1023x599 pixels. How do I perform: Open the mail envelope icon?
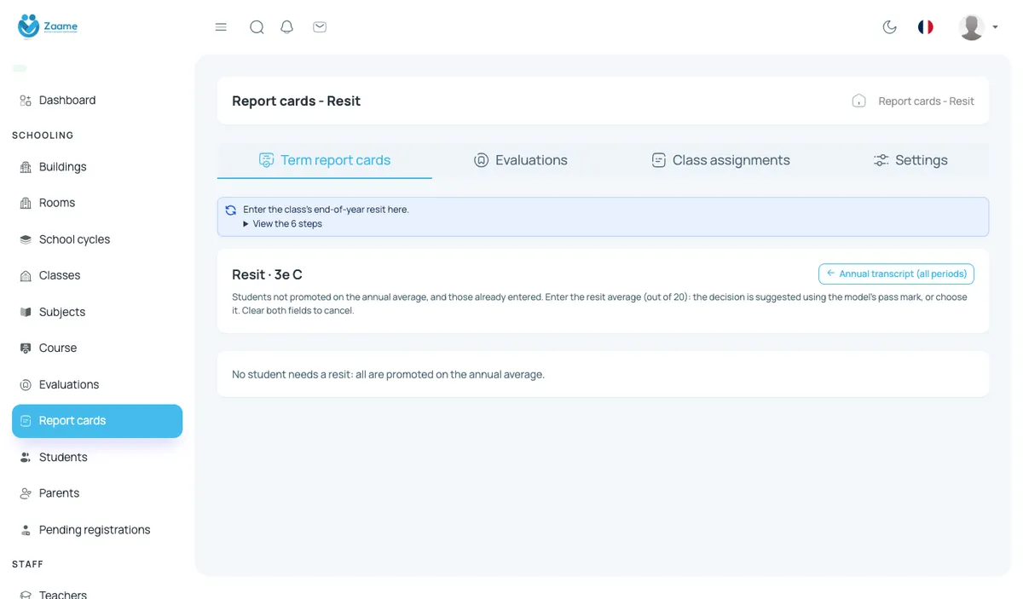click(320, 27)
